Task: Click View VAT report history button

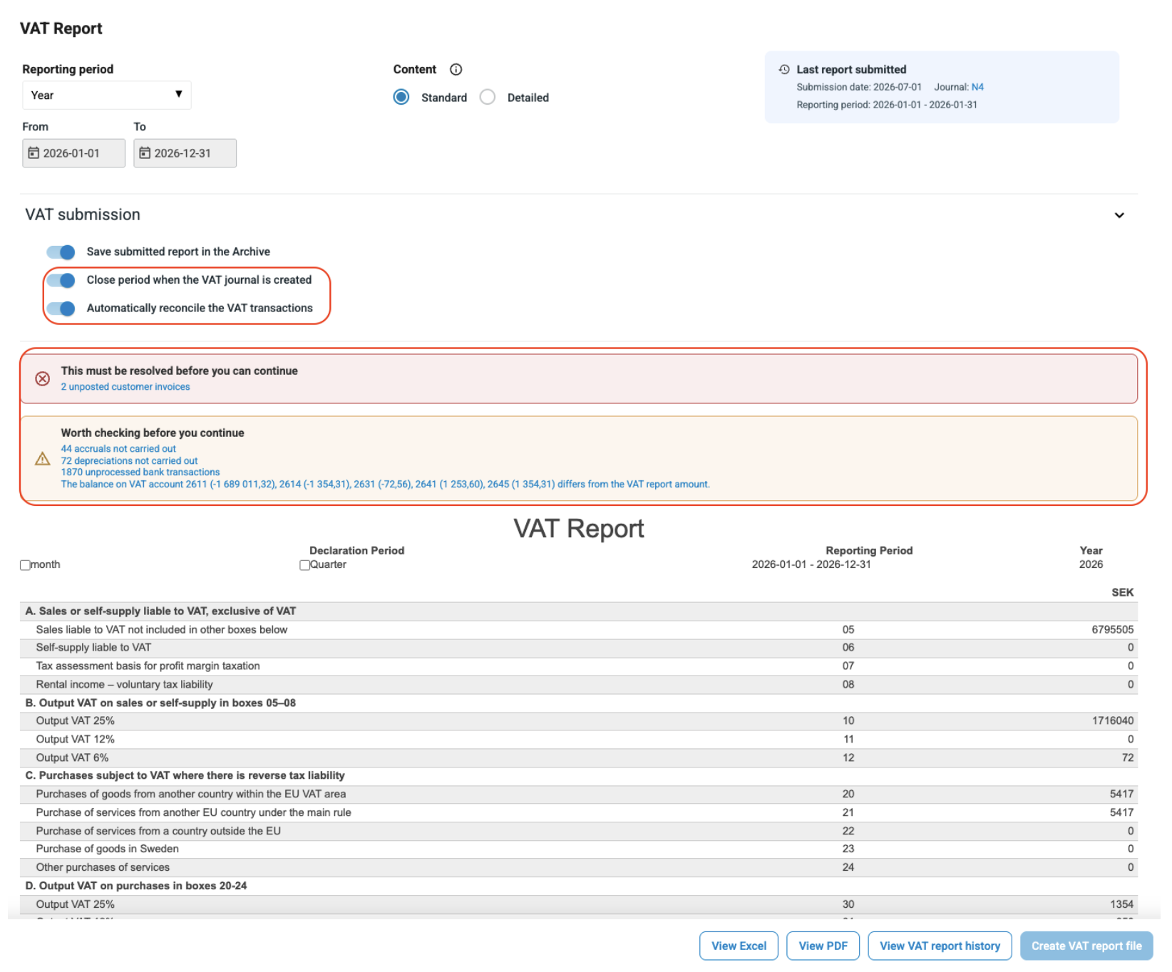Action: [x=940, y=946]
